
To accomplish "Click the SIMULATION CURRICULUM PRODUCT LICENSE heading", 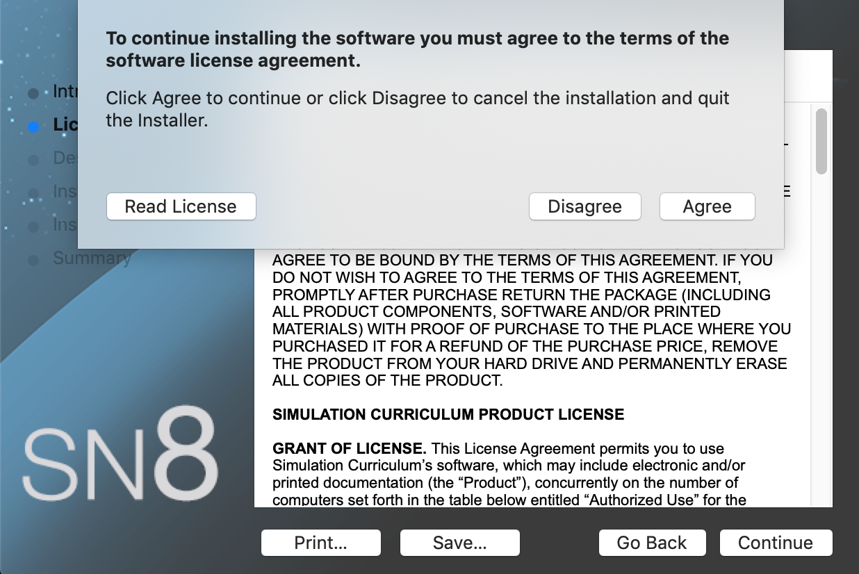I will coord(448,415).
